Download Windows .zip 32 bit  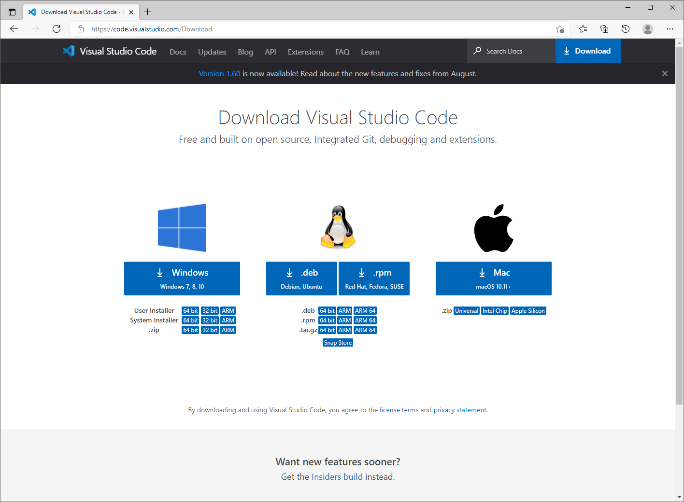[210, 330]
